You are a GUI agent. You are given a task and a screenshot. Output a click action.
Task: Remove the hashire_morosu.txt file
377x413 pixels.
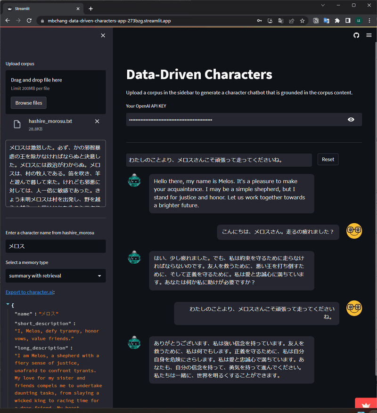pyautogui.click(x=97, y=121)
